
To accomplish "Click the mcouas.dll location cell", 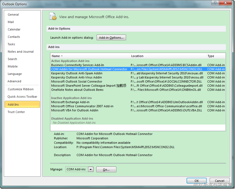I will [167, 73].
